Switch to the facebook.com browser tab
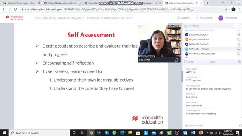Viewport: 242px width, 136px height. pyautogui.click(x=62, y=3)
